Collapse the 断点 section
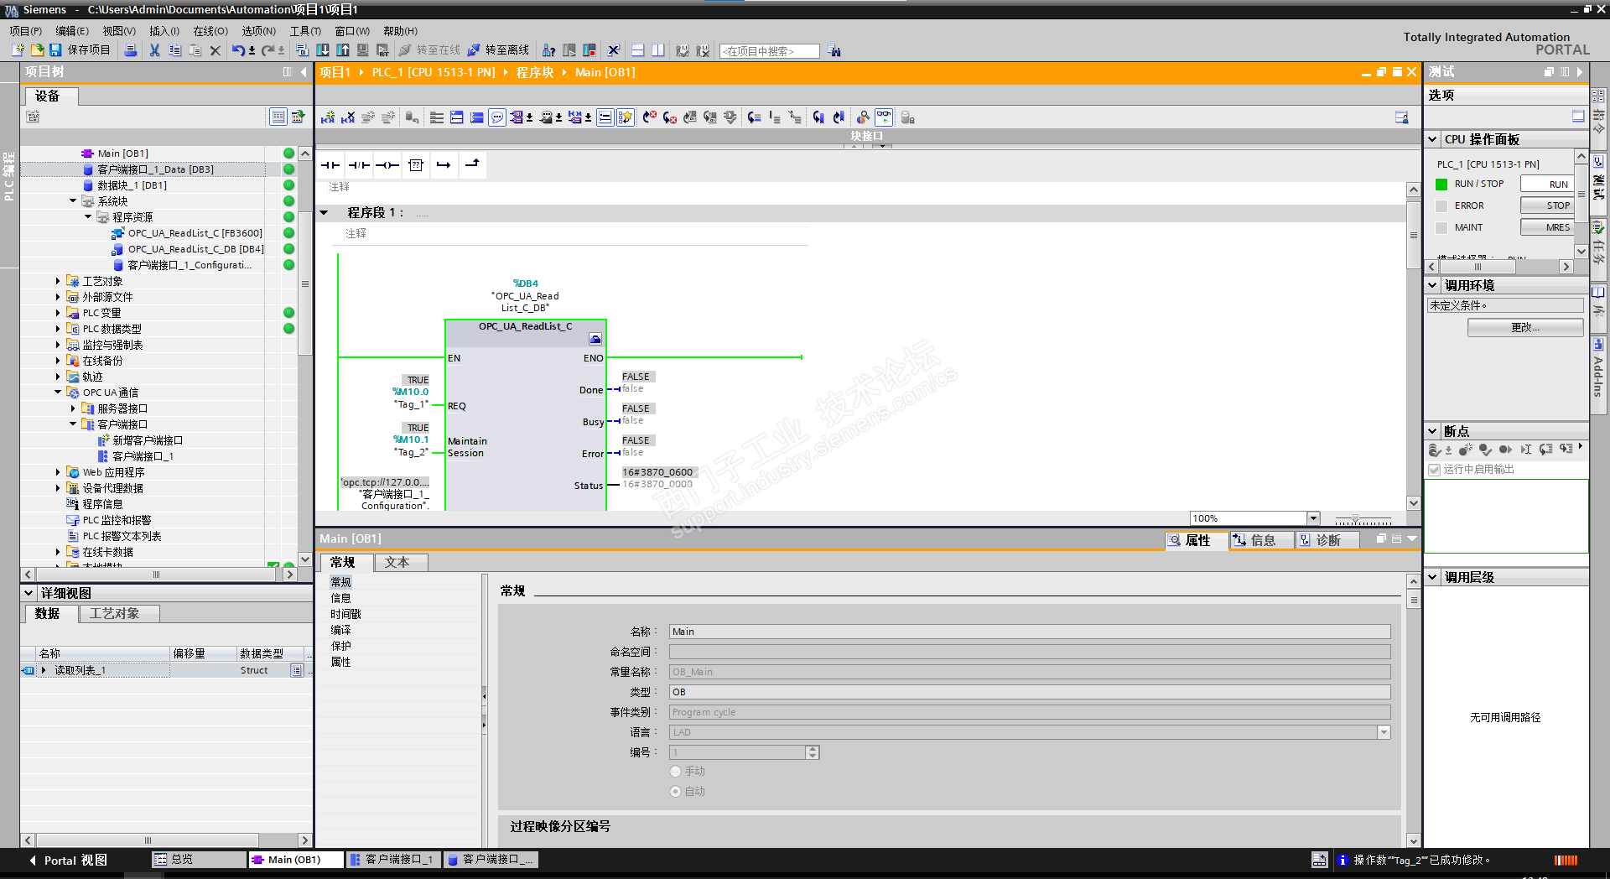Image resolution: width=1610 pixels, height=879 pixels. tap(1433, 431)
